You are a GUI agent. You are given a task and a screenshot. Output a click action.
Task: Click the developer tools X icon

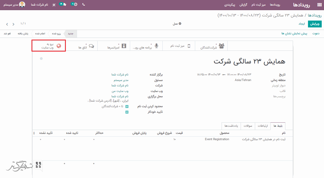pos(54,5)
